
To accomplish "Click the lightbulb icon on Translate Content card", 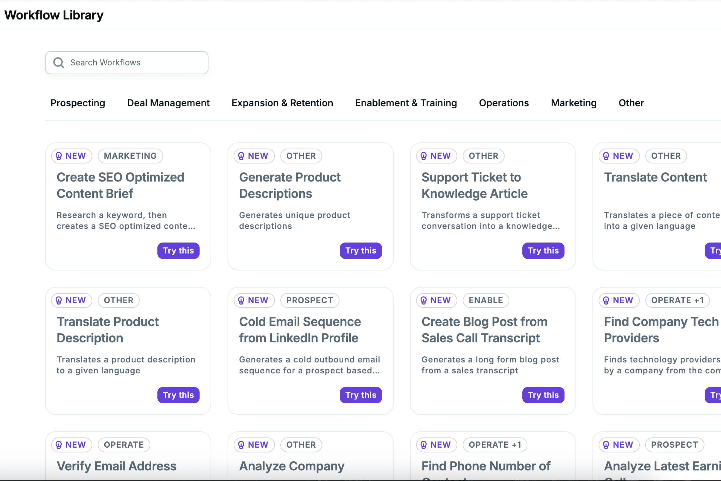I will [x=606, y=156].
